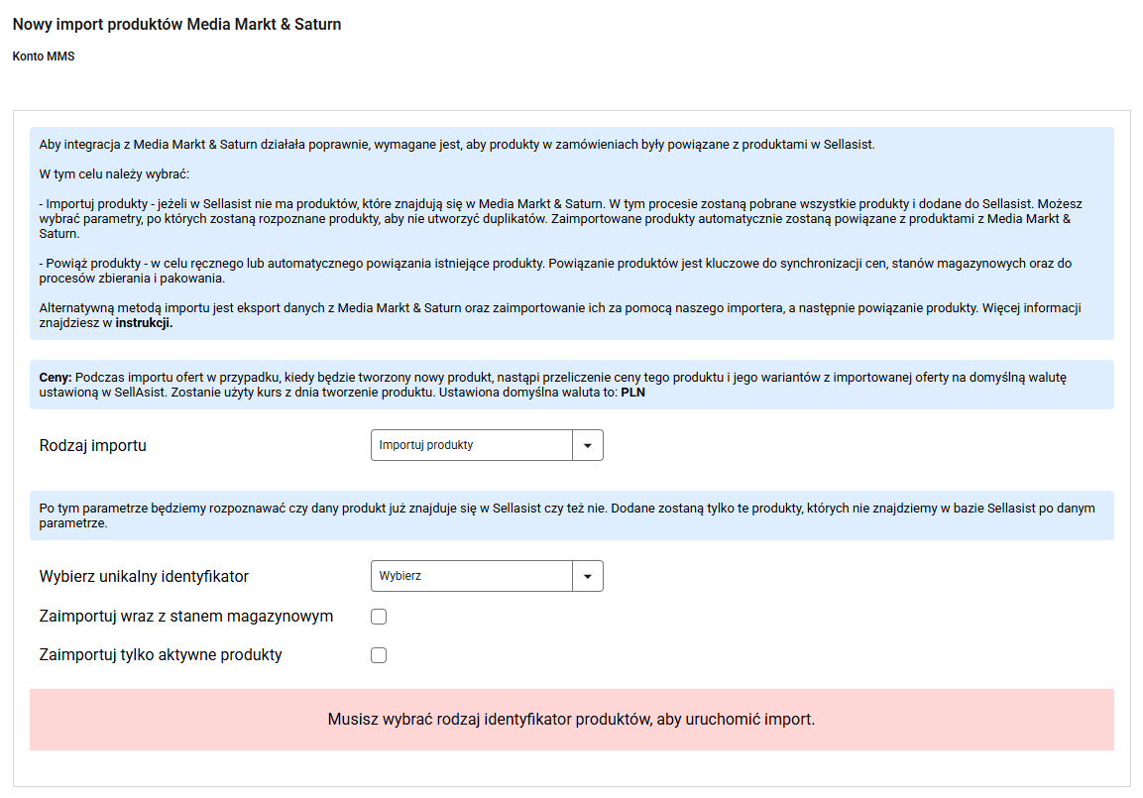Click the W tym celu należy wybrać line
Viewport: 1143px width, 798px height.
coord(114,174)
